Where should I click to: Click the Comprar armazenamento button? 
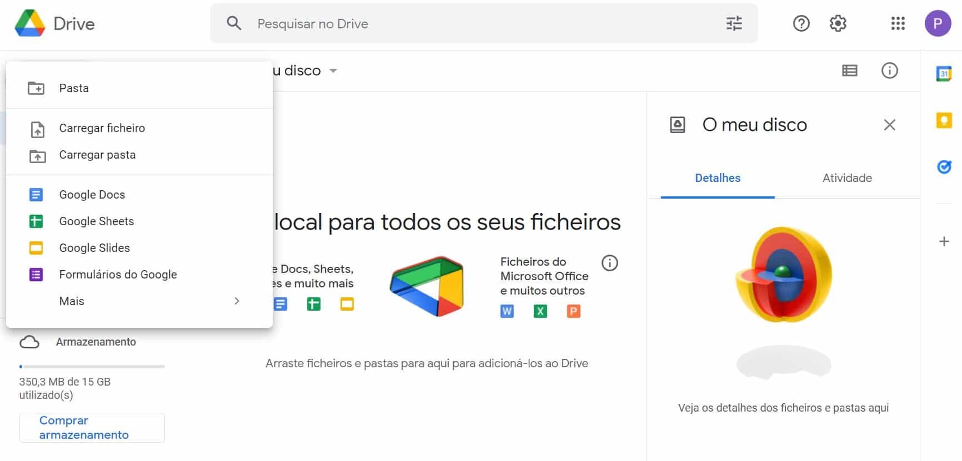coord(92,428)
